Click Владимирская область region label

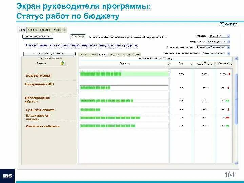coord(38,117)
